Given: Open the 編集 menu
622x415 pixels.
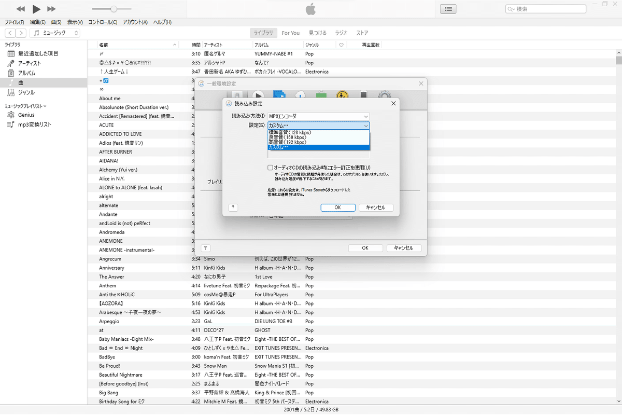Looking at the screenshot, I should [37, 22].
